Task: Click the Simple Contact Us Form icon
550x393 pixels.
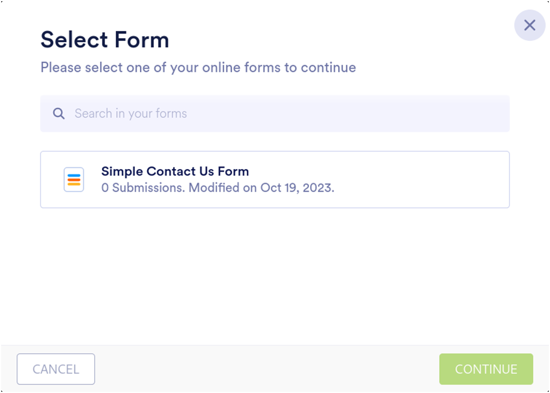Action: [74, 180]
